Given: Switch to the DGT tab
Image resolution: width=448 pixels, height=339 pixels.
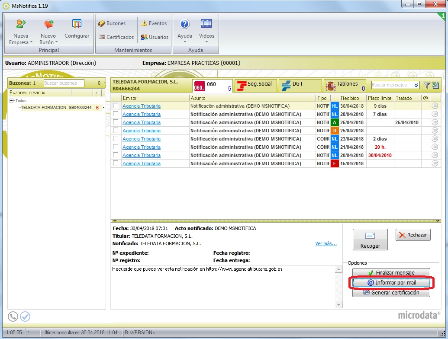Looking at the screenshot, I should 300,86.
